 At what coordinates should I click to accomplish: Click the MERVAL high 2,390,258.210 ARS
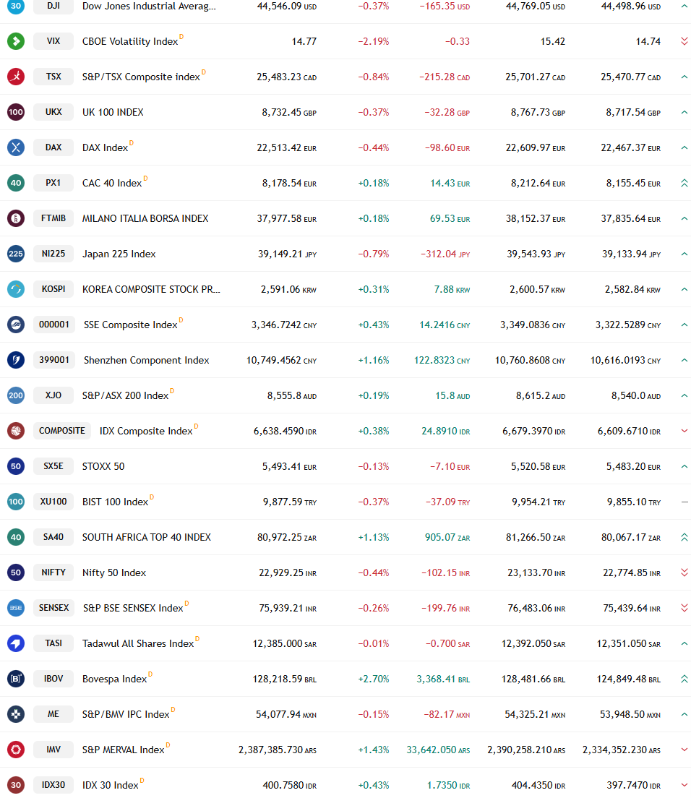click(526, 750)
